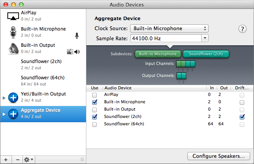The width and height of the screenshot is (254, 164).
Task: Uncheck Built-in Microphone Use checkbox
Action: (x=94, y=102)
